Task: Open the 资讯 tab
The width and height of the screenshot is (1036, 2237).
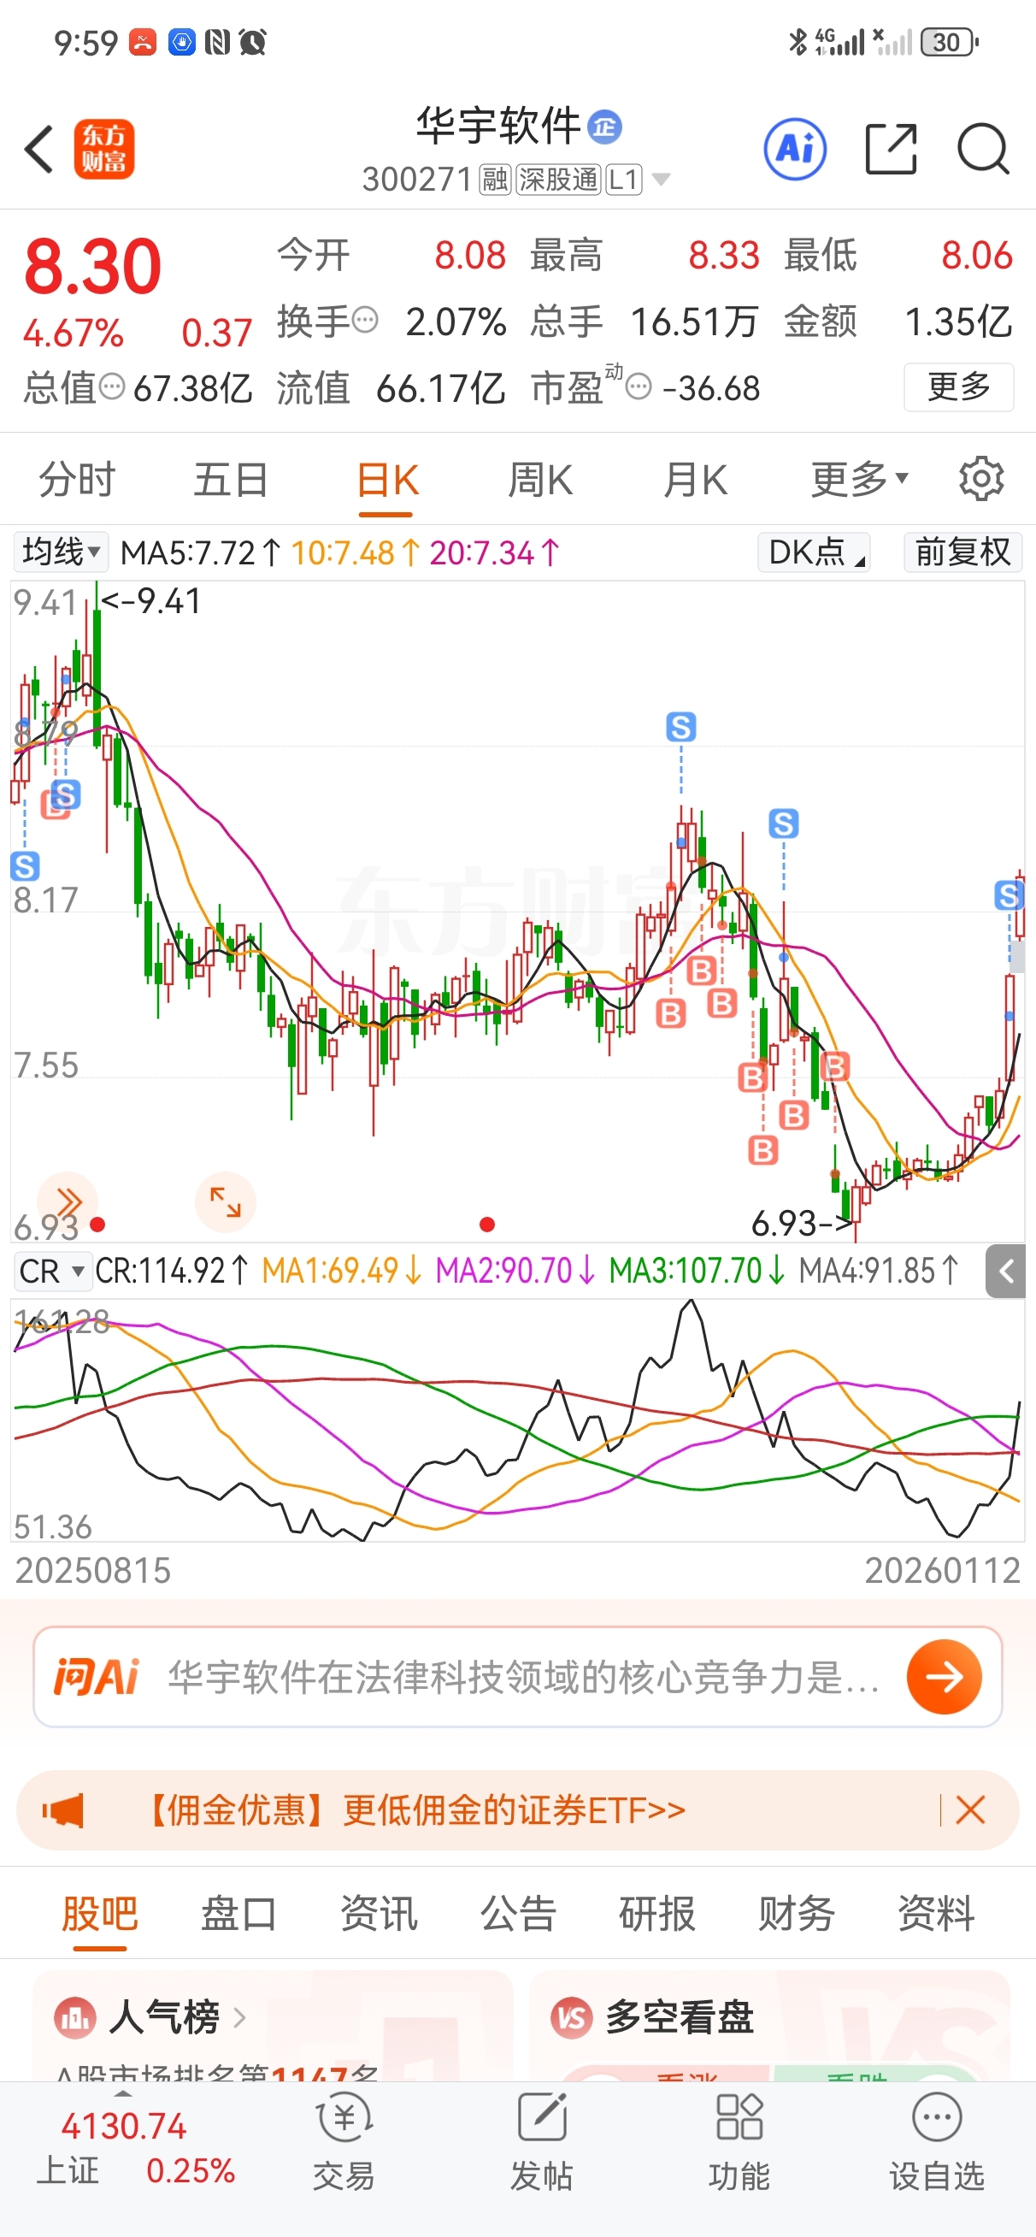Action: 379,1913
